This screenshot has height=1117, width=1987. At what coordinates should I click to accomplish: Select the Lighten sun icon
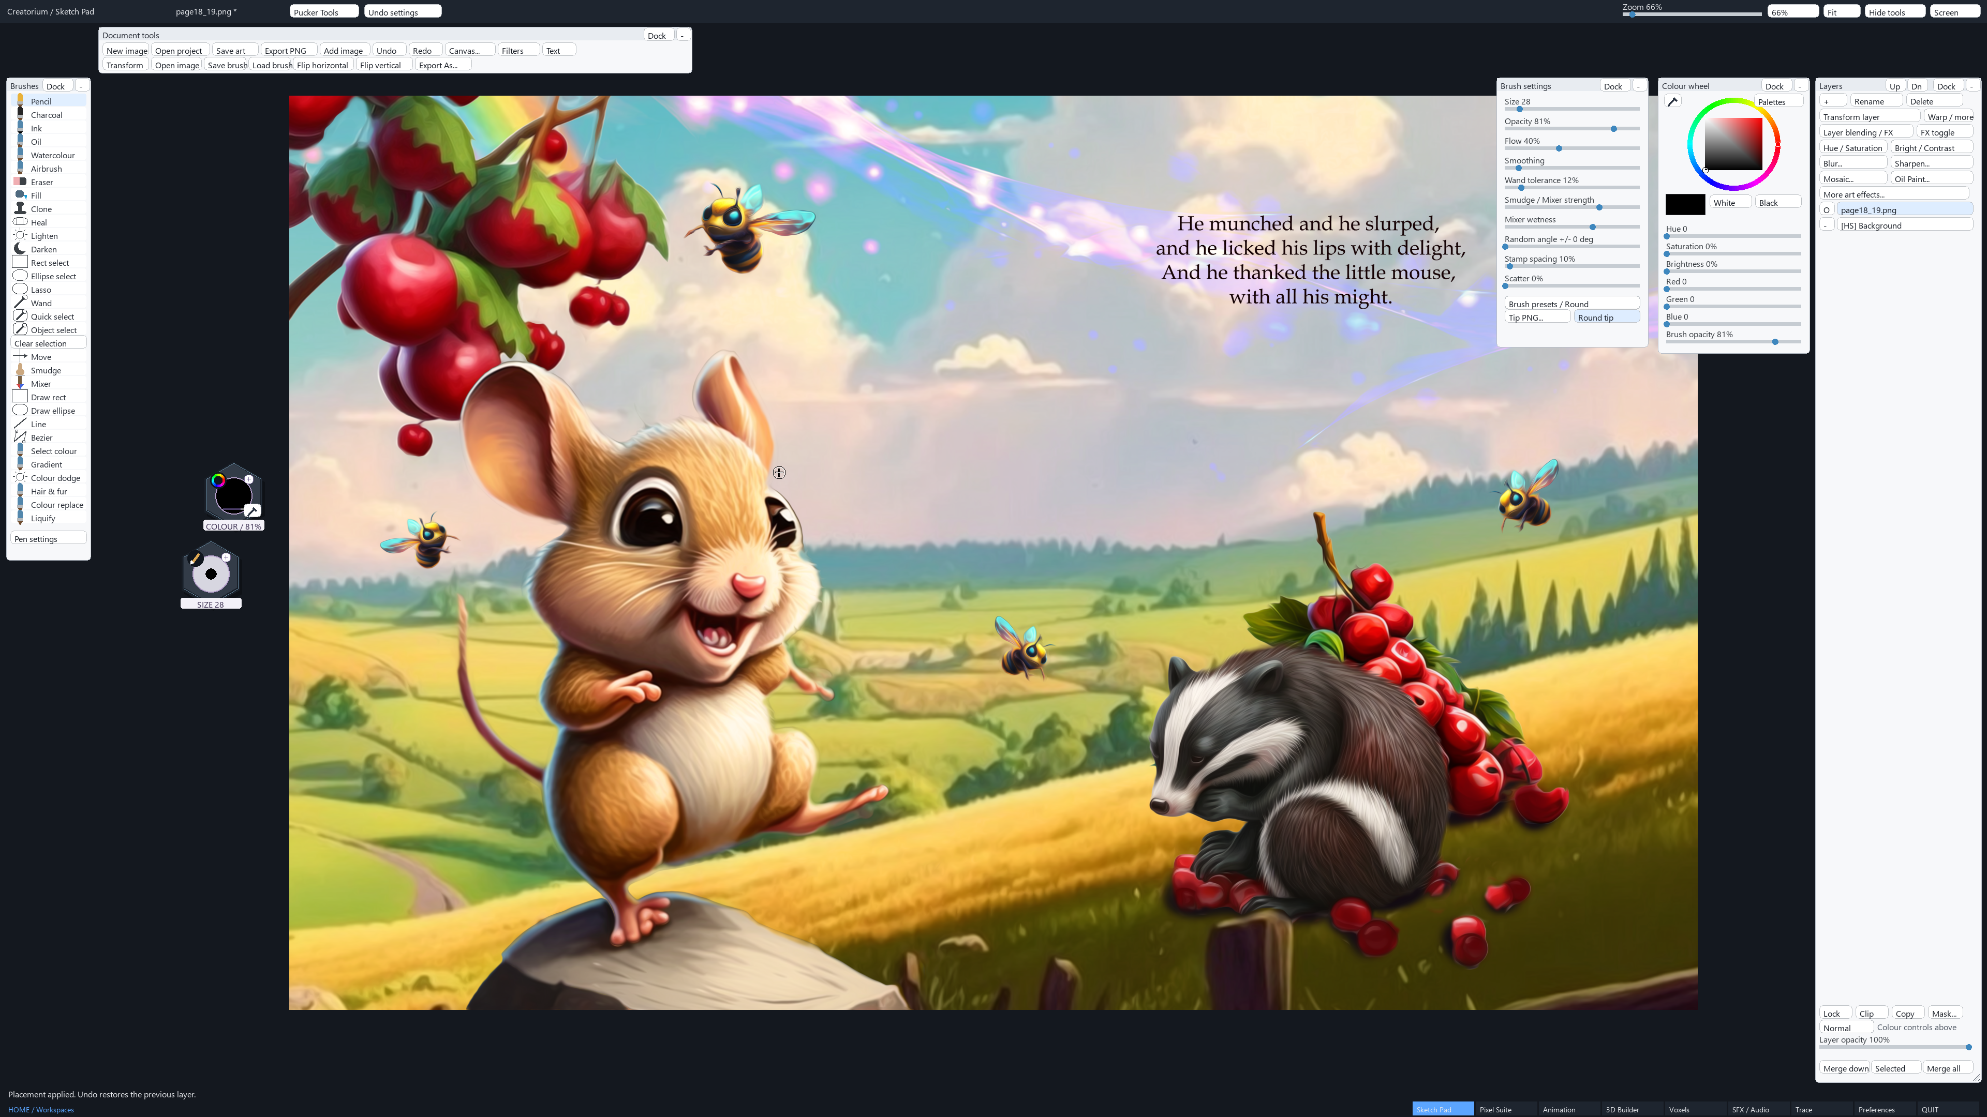point(20,235)
